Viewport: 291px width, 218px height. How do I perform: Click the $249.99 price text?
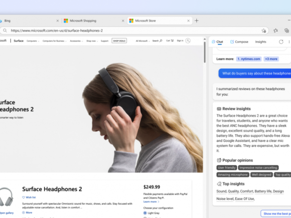[152, 187]
